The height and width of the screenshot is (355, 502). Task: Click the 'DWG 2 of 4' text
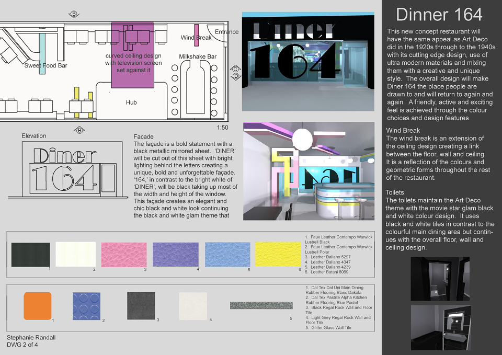(22, 345)
